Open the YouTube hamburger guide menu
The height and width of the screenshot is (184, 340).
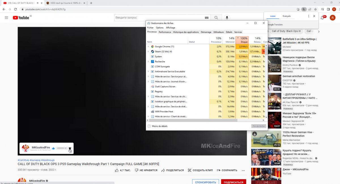(7, 18)
